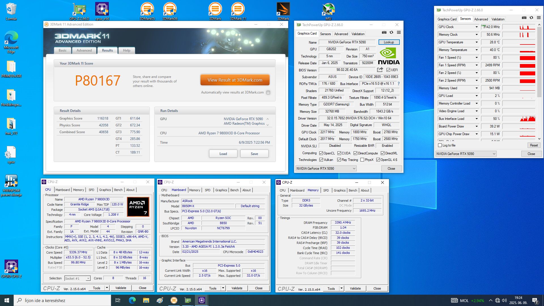This screenshot has height=306, width=544.
Task: Click the AMD Ryzen 7 logo in CPU-Z
Action: coord(138,207)
